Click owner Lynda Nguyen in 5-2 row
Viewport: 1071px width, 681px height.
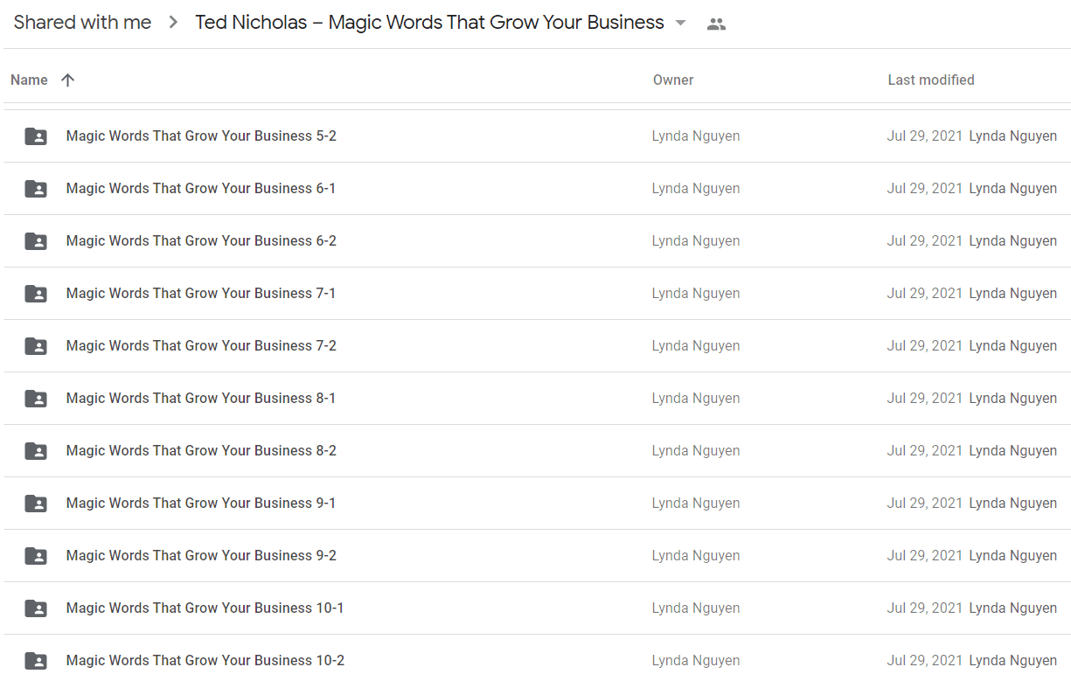tap(696, 136)
